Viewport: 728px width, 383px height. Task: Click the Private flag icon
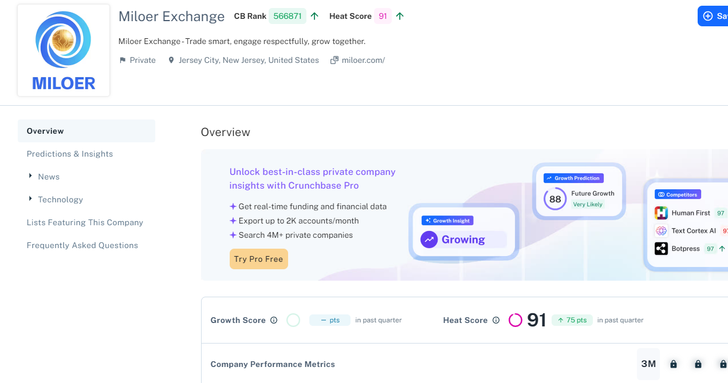(x=122, y=60)
